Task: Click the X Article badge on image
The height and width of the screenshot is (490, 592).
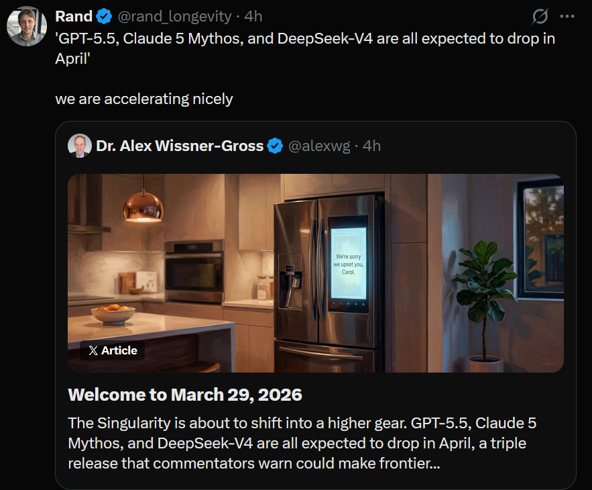Action: coord(112,350)
